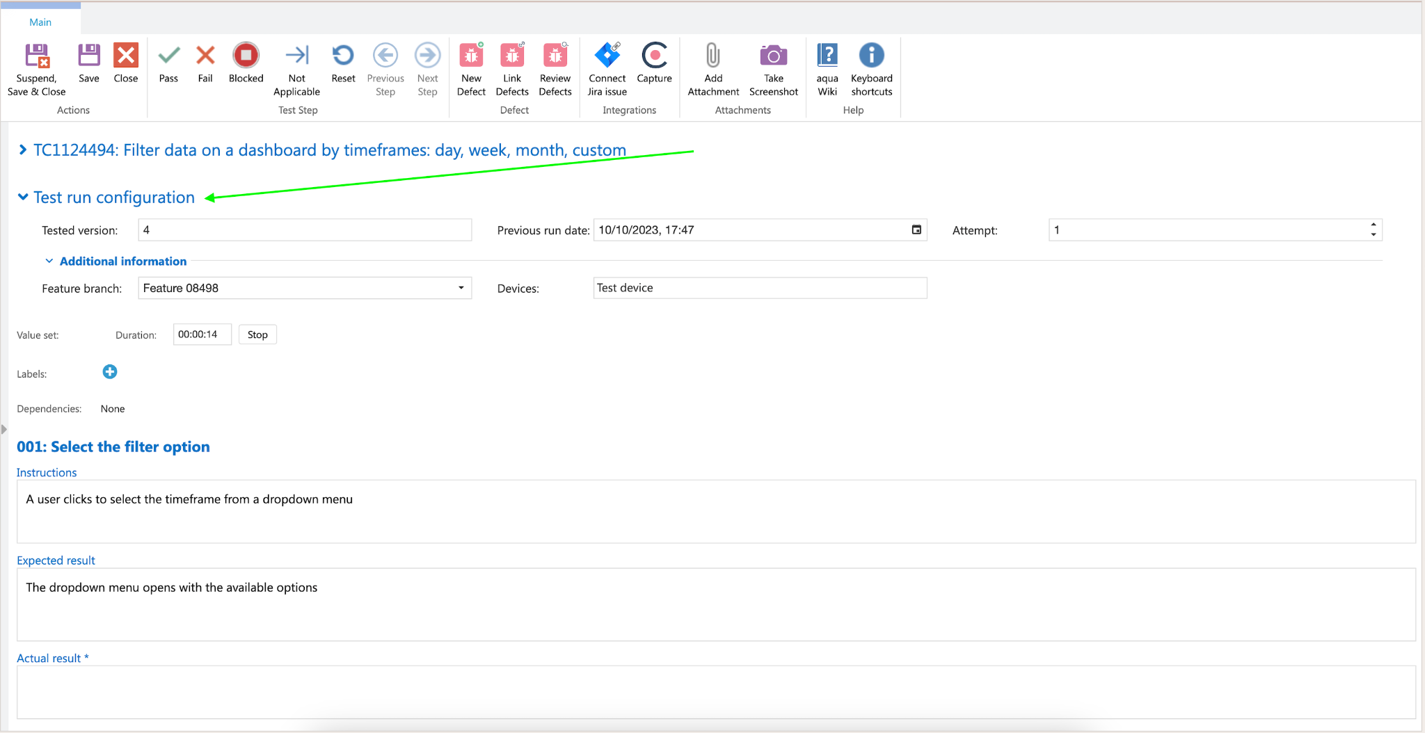Start Capture recording

(654, 56)
